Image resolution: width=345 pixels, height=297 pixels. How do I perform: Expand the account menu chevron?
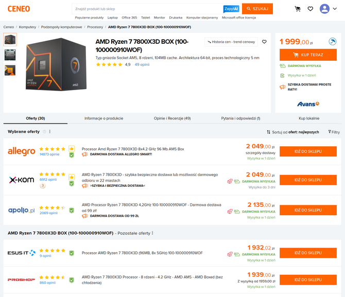(x=335, y=9)
